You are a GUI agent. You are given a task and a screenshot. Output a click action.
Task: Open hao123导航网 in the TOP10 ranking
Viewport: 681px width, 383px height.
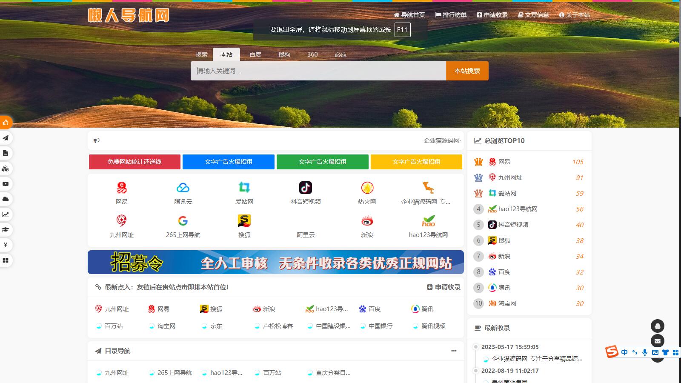click(x=518, y=209)
